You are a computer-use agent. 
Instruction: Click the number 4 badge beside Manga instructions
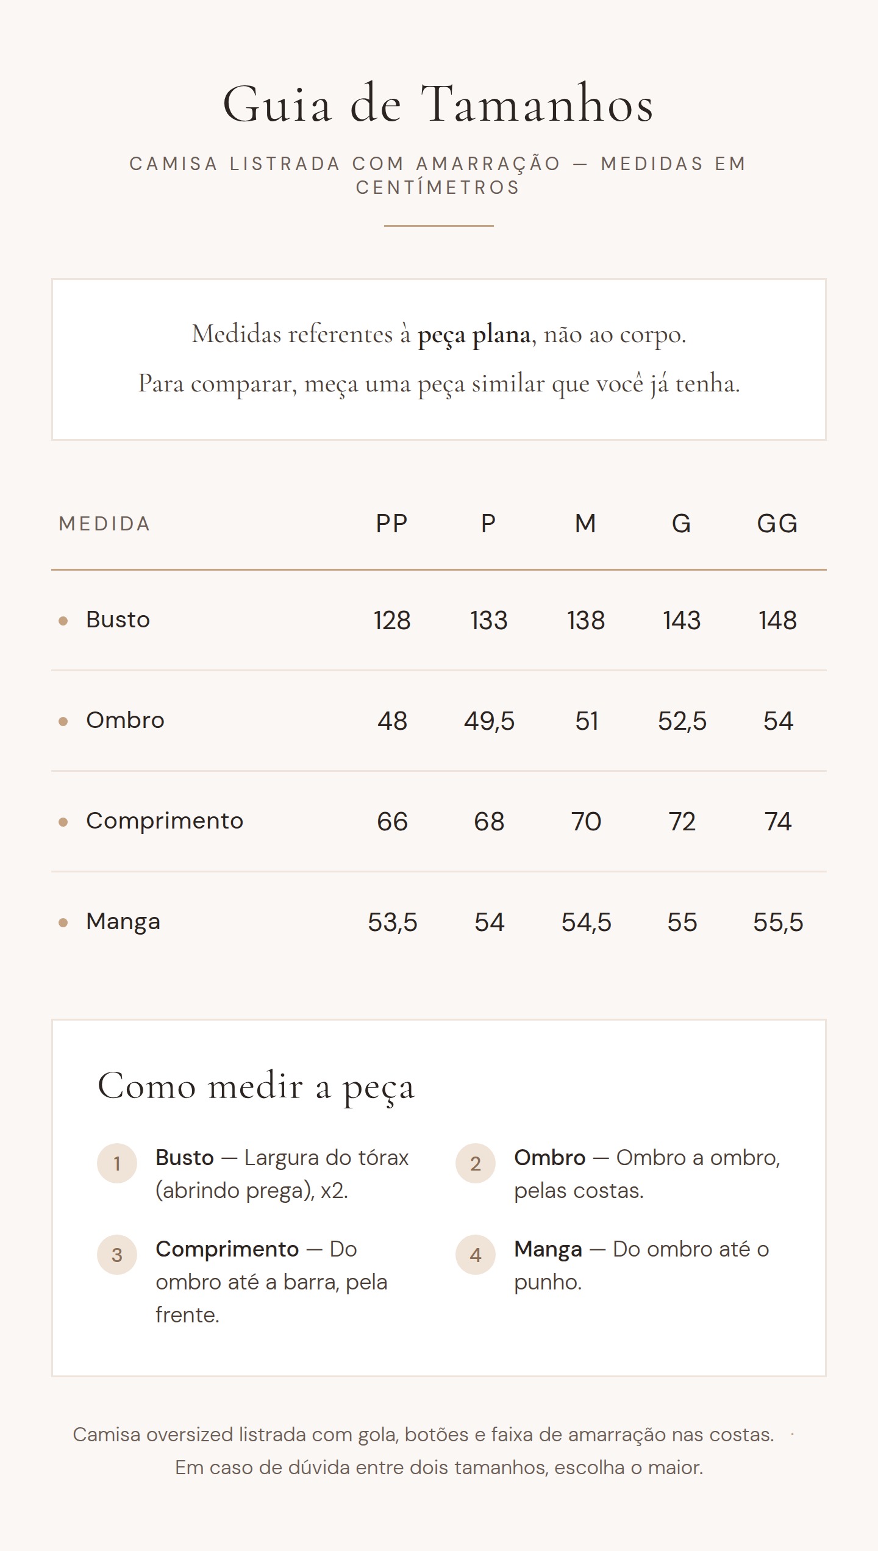tap(476, 1255)
